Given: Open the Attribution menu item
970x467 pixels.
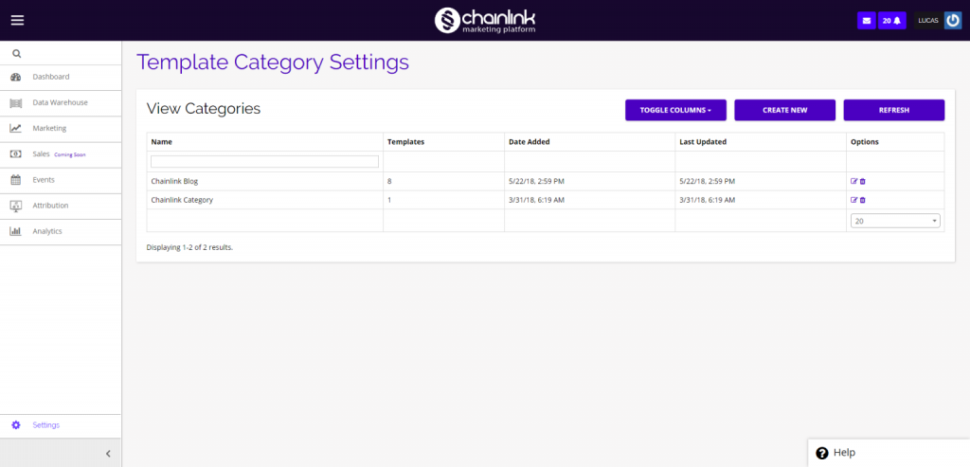Looking at the screenshot, I should (x=61, y=206).
